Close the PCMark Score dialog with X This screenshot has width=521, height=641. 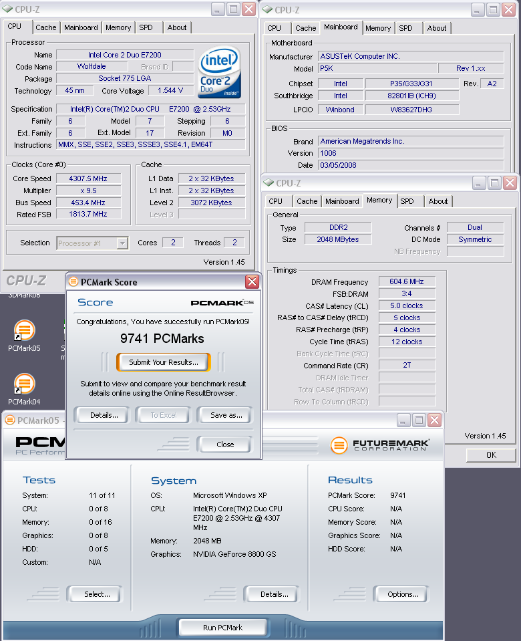tap(252, 281)
